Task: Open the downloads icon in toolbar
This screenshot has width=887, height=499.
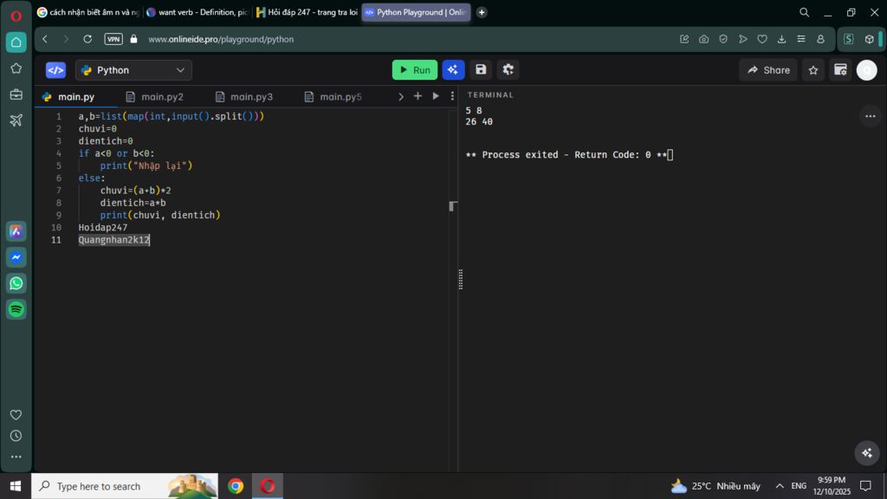Action: 782,39
